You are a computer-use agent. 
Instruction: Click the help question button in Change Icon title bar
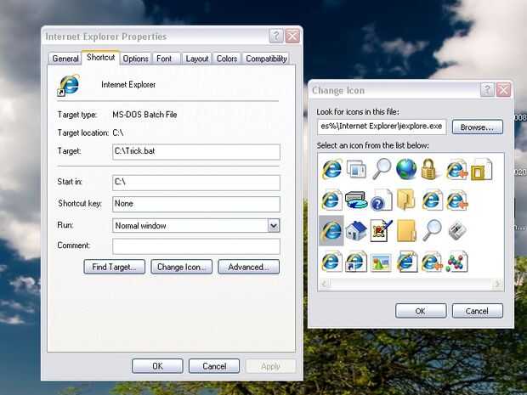pos(487,90)
